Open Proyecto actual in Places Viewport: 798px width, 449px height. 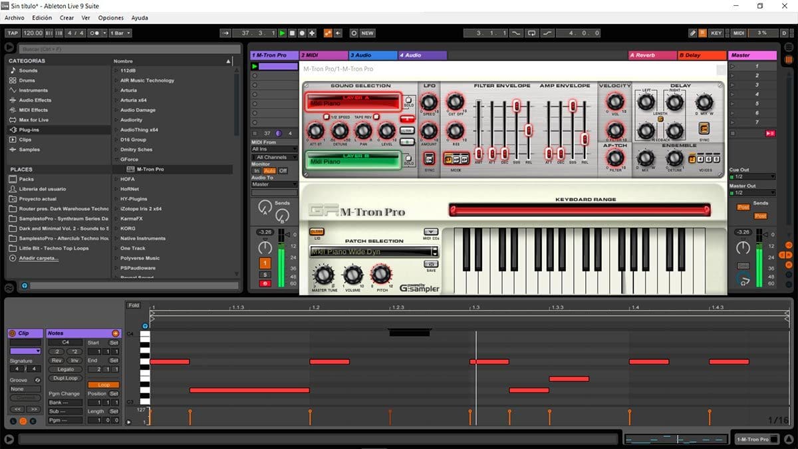[x=37, y=199]
